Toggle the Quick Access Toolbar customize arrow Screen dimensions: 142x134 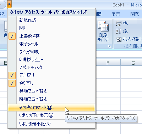(x=9, y=5)
